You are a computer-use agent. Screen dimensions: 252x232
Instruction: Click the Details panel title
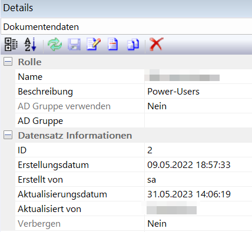coord(18,8)
